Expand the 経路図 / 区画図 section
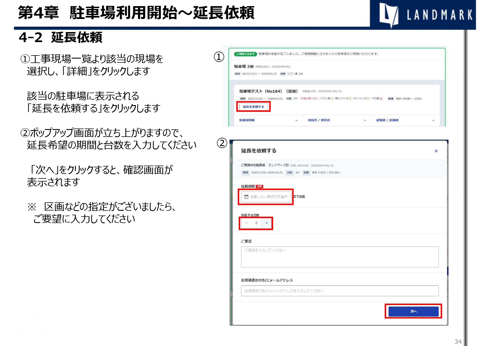The height and width of the screenshot is (346, 490). coord(405,120)
